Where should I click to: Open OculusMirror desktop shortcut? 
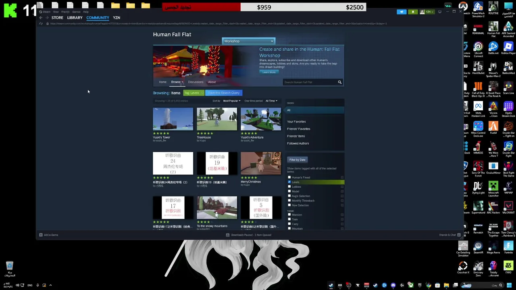(x=493, y=168)
